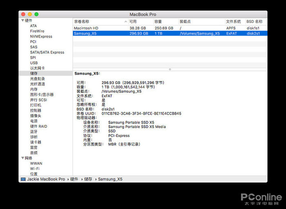Viewport: 286px width, 209px height.
Task: Click the split pane divider handle
Action: click(170, 69)
